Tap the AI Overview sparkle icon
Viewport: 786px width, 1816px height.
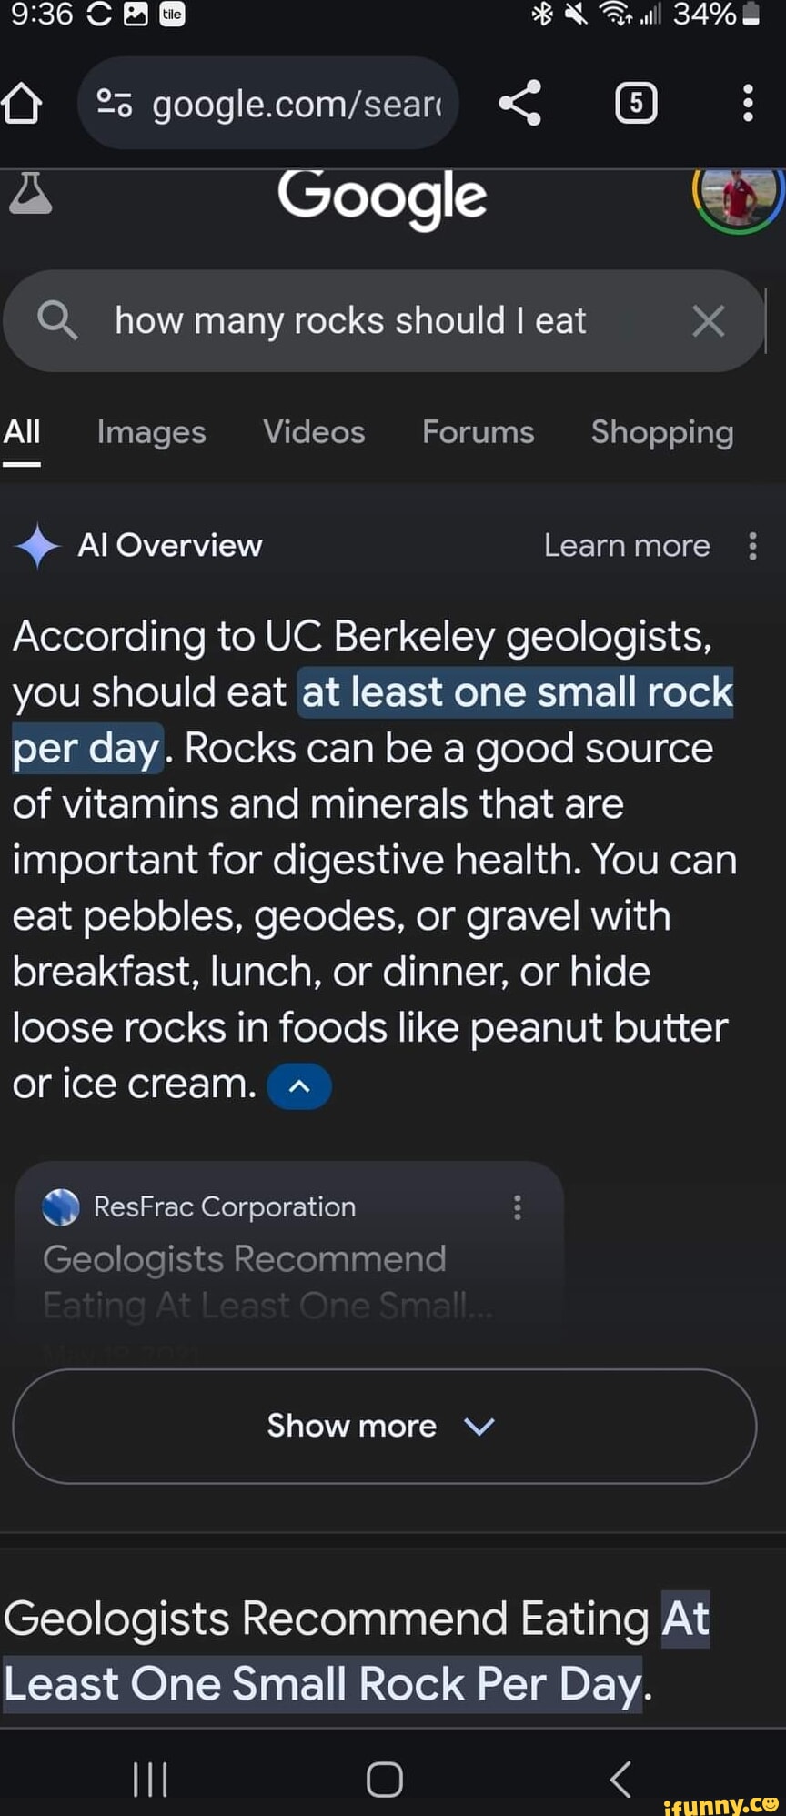[x=36, y=546]
